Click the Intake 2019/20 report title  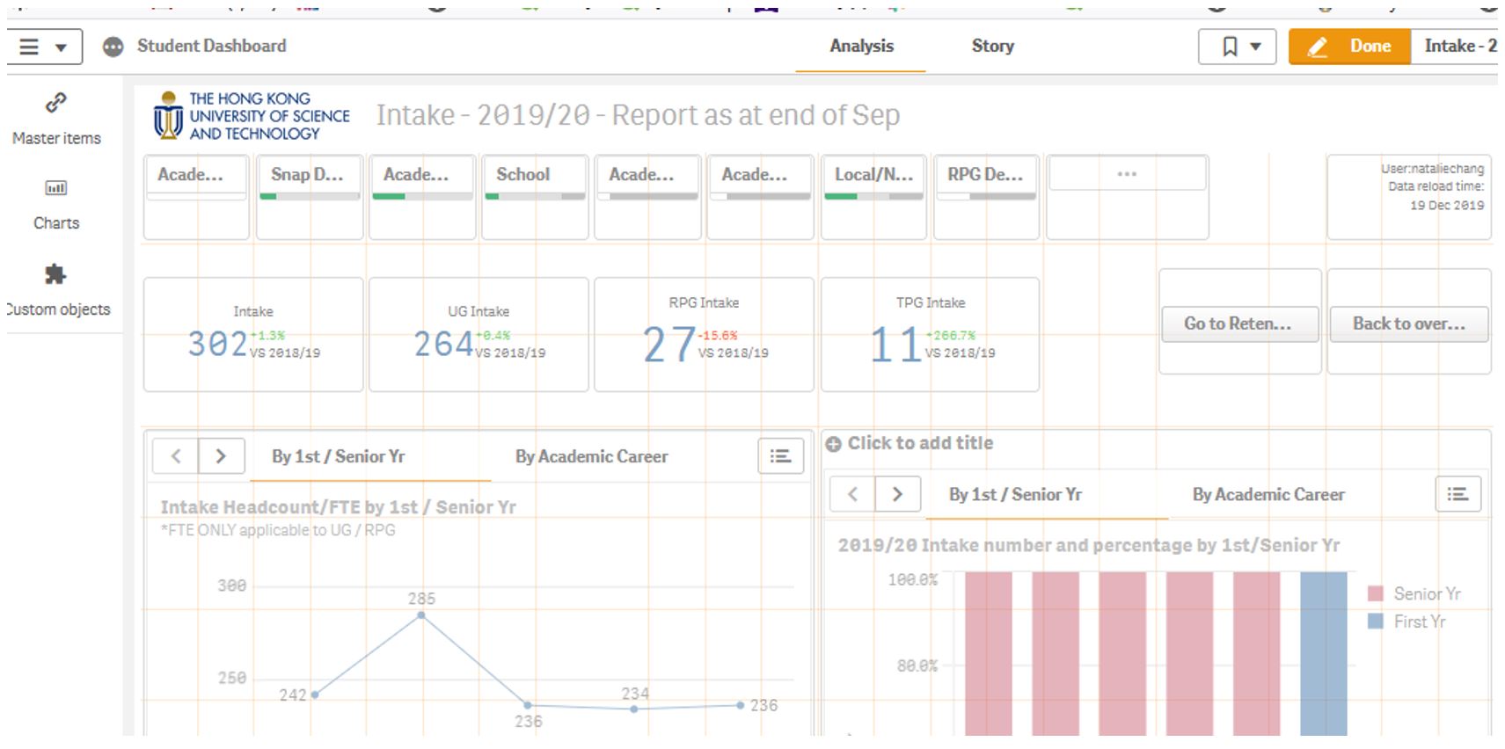coord(638,115)
